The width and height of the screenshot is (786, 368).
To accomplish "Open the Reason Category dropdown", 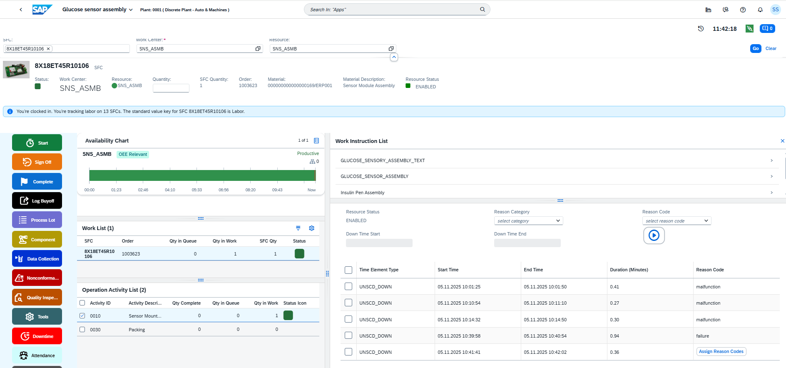I will (x=528, y=221).
